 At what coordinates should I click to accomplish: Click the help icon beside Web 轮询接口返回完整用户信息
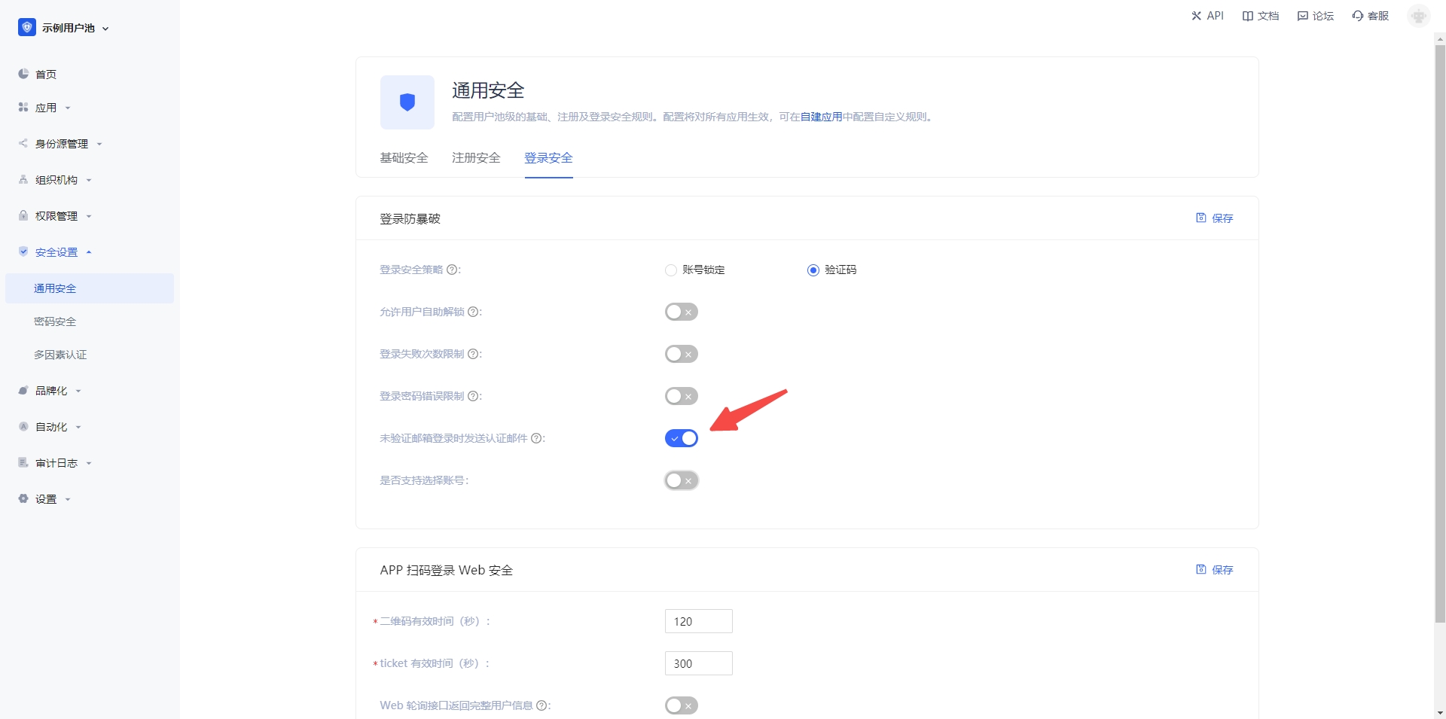coord(541,705)
